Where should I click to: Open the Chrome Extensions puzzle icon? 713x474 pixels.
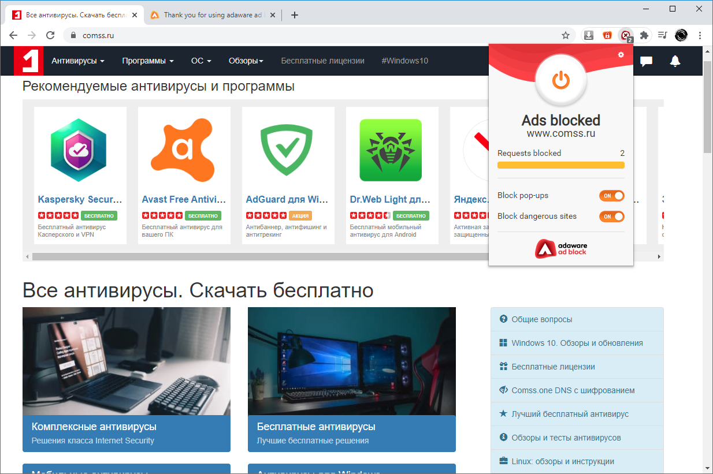click(x=644, y=35)
